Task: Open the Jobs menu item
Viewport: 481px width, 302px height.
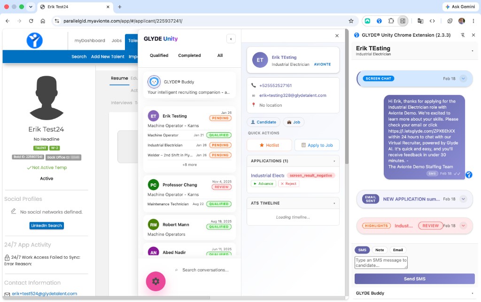Action: (x=116, y=40)
